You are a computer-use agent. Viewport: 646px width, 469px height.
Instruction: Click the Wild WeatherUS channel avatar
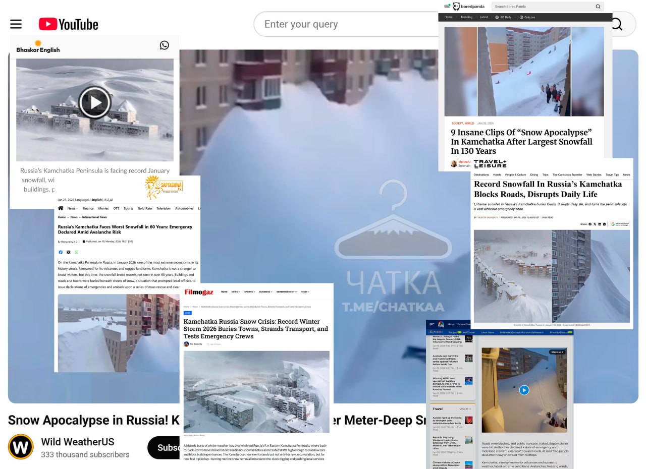pos(21,447)
